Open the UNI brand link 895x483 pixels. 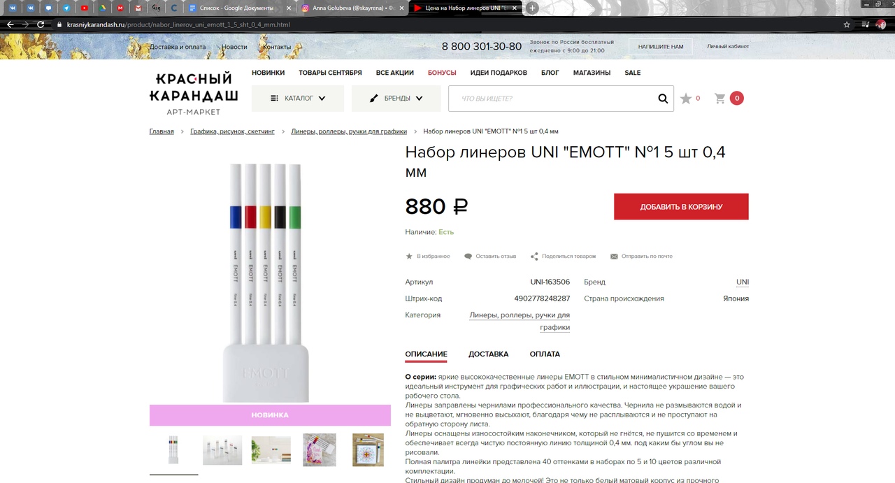(x=743, y=282)
